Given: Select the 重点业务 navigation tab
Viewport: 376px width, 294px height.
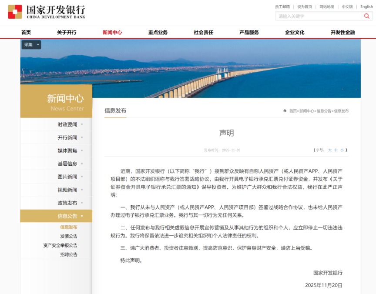Looking at the screenshot, I should 157,32.
